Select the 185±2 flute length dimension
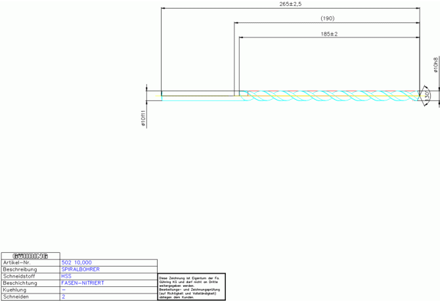 (x=329, y=33)
